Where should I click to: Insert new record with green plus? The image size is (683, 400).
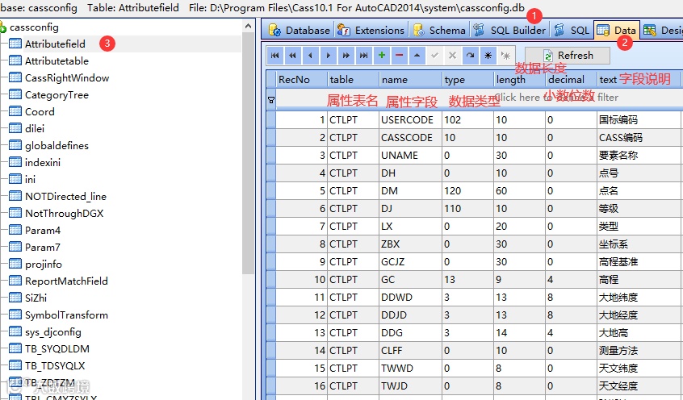tap(382, 56)
